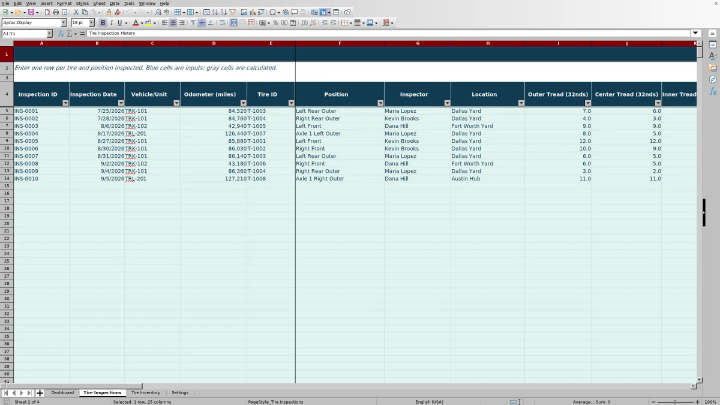
Task: Merge and center cells icon
Action: point(234,23)
